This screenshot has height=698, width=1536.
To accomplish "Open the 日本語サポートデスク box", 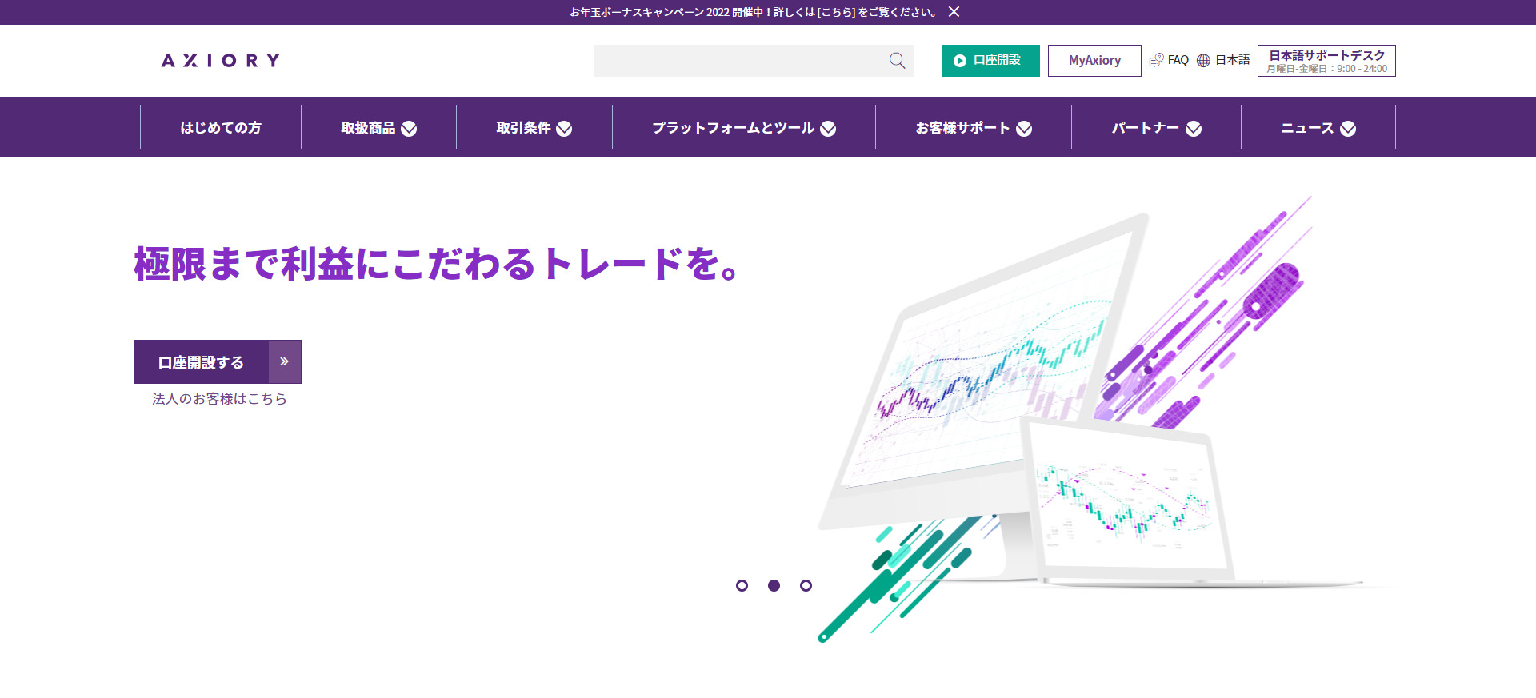I will 1326,61.
